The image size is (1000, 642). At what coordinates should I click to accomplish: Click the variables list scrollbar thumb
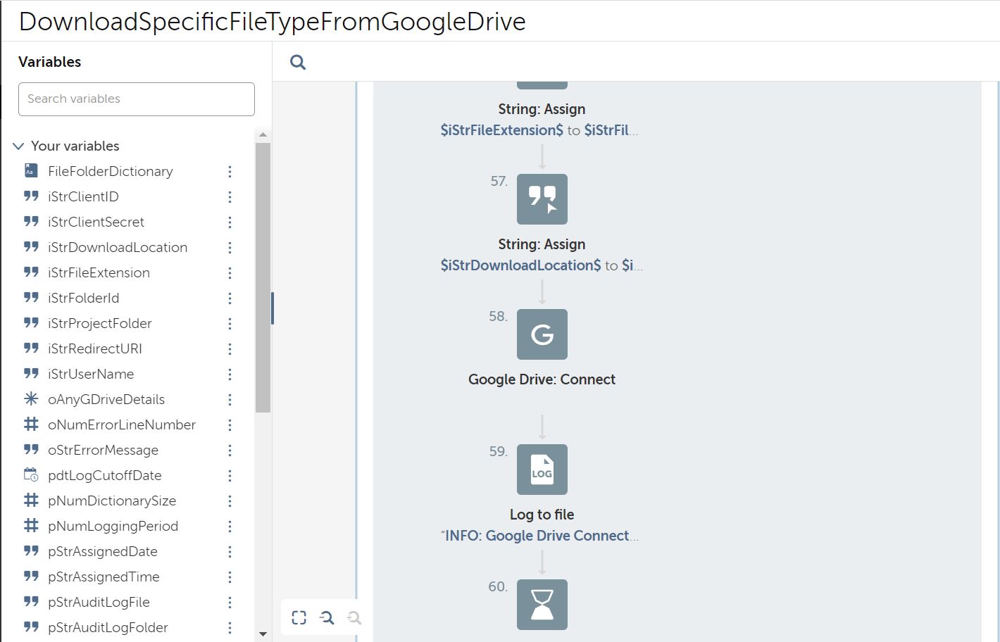tap(263, 277)
